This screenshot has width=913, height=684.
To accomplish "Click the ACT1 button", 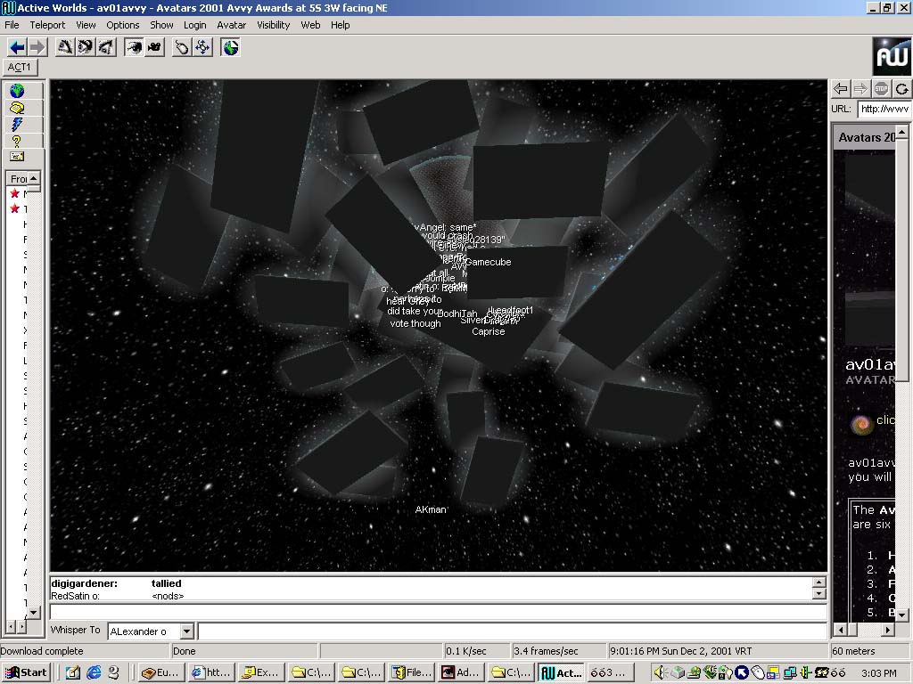I will point(20,67).
